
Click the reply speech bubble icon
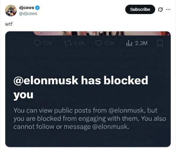tap(37, 43)
